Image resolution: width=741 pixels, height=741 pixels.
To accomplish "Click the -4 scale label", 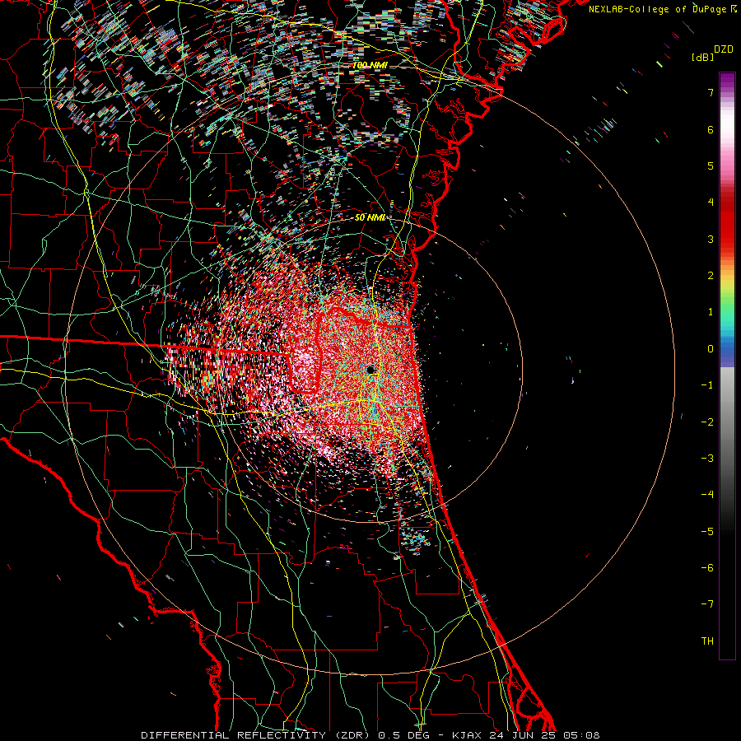I will pyautogui.click(x=707, y=495).
